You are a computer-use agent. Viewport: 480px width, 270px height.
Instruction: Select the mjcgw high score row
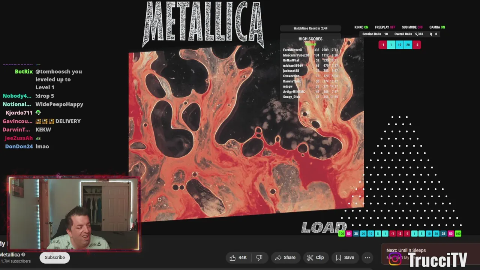pyautogui.click(x=310, y=87)
